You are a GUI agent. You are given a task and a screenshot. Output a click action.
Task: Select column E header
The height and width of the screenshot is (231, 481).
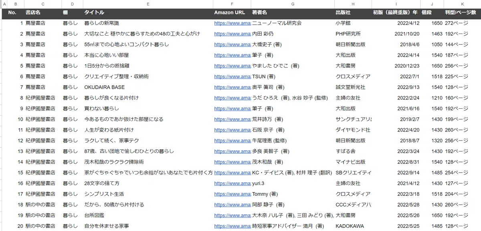148,4
